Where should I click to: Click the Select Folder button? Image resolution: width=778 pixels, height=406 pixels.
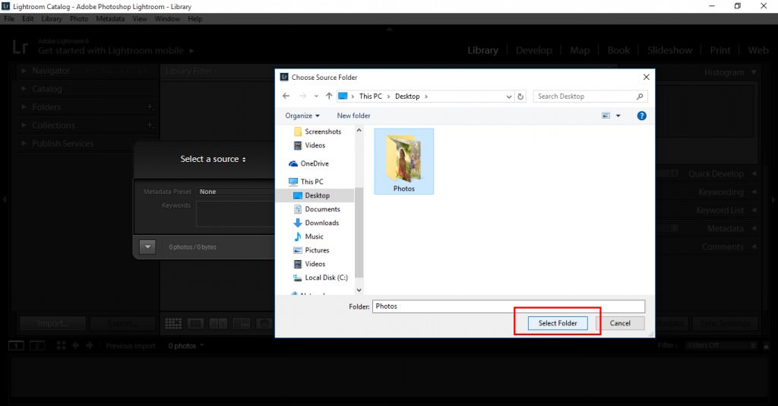558,323
